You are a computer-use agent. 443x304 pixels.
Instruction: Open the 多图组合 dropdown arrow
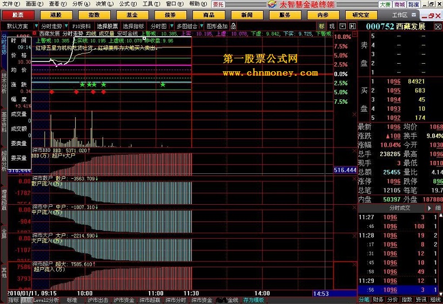[x=202, y=26]
